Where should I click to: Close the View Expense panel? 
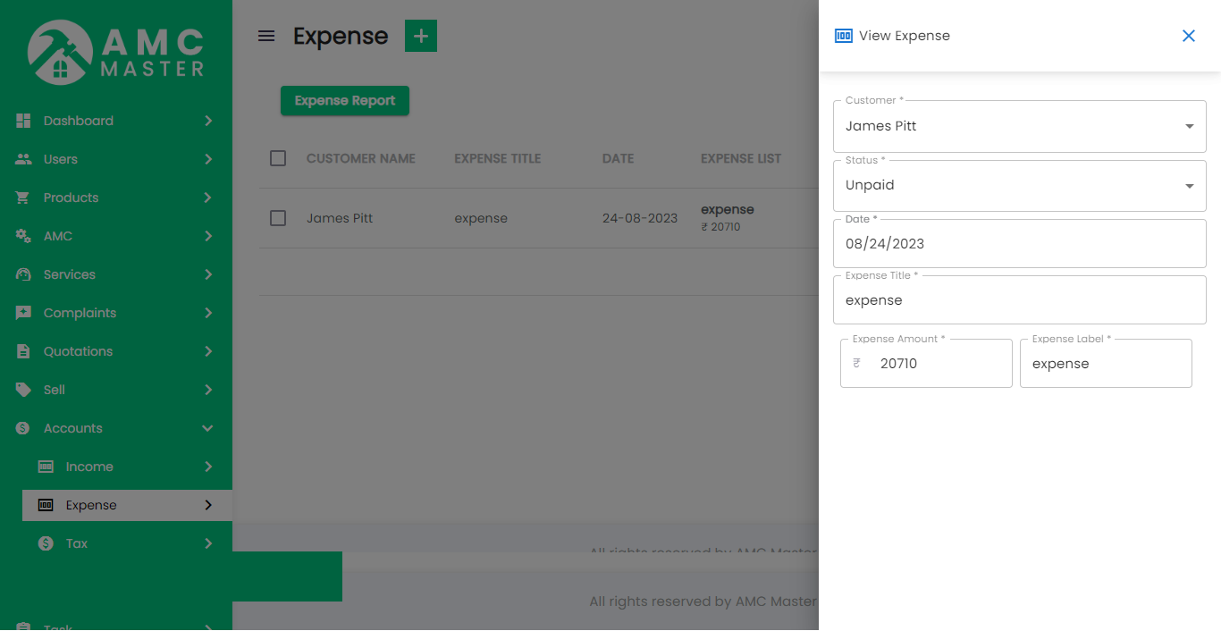pyautogui.click(x=1188, y=36)
